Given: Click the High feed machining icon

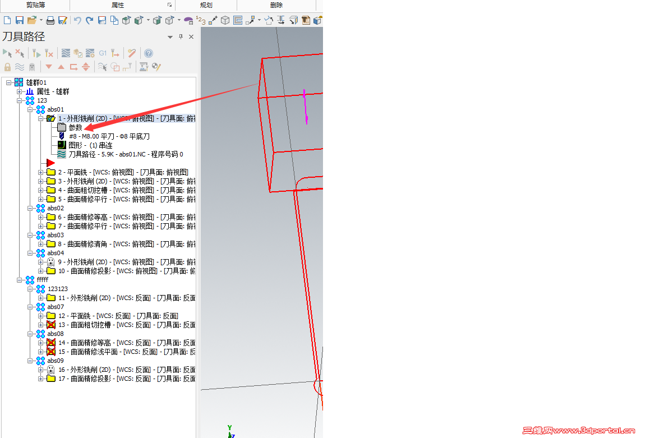Looking at the screenshot, I should [115, 53].
